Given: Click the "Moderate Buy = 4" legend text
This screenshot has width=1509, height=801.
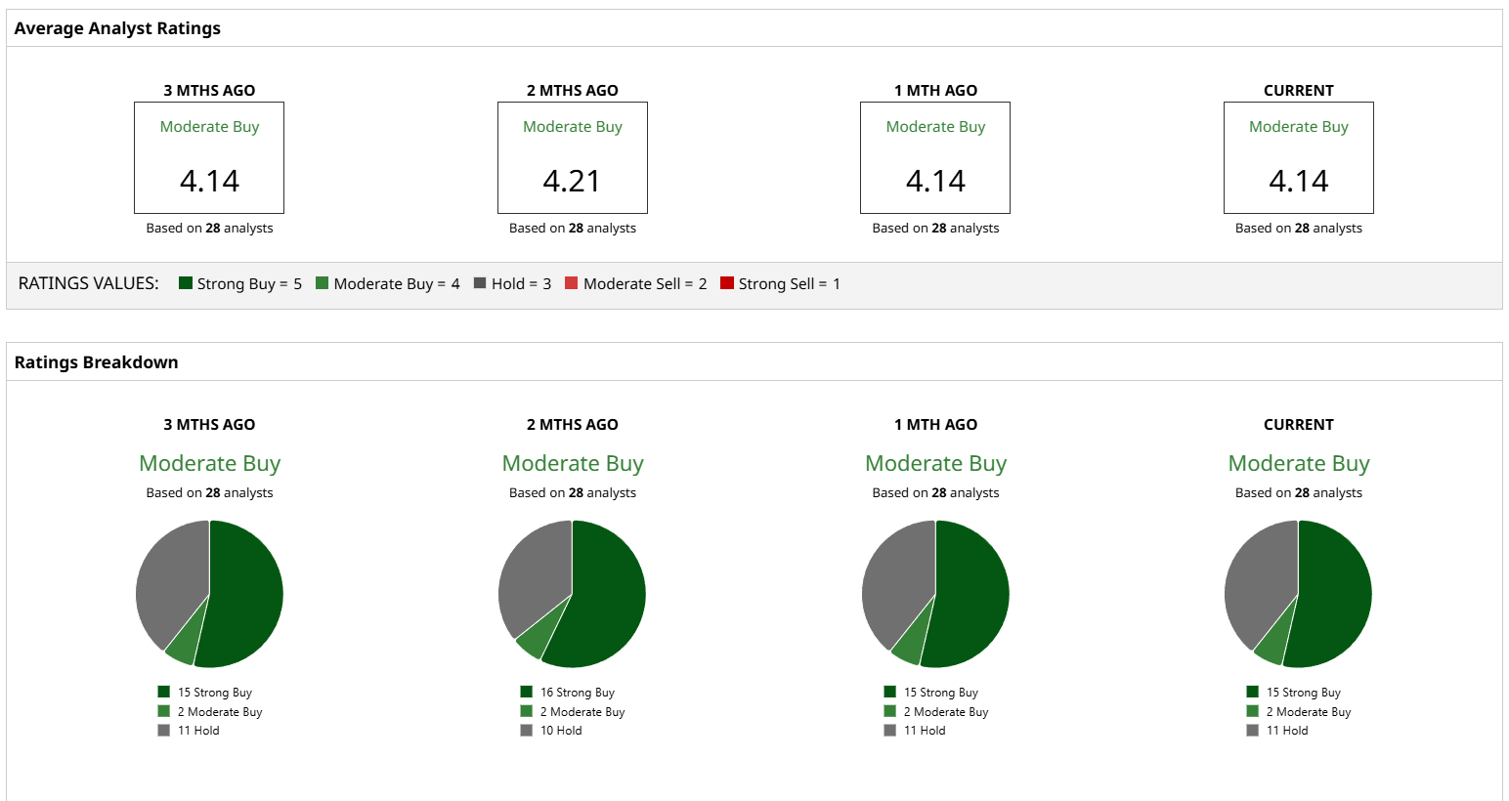Looking at the screenshot, I should coord(397,283).
